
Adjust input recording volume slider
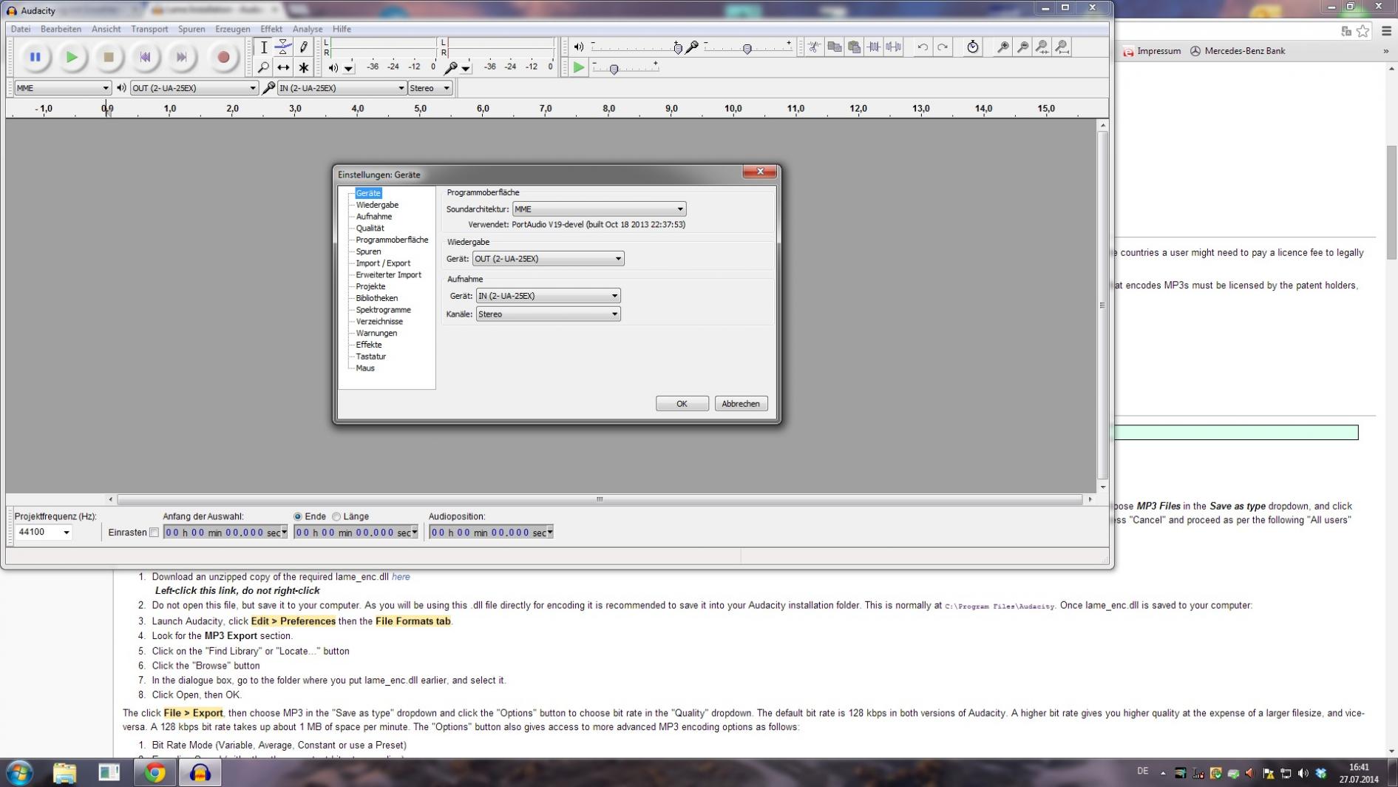747,47
